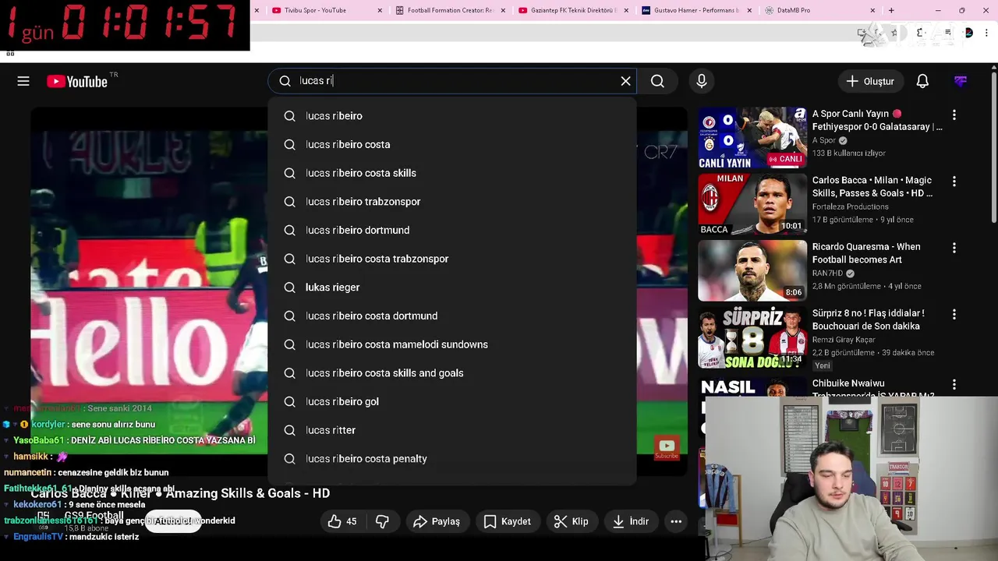Open a new browser tab
998x561 pixels.
point(891,10)
